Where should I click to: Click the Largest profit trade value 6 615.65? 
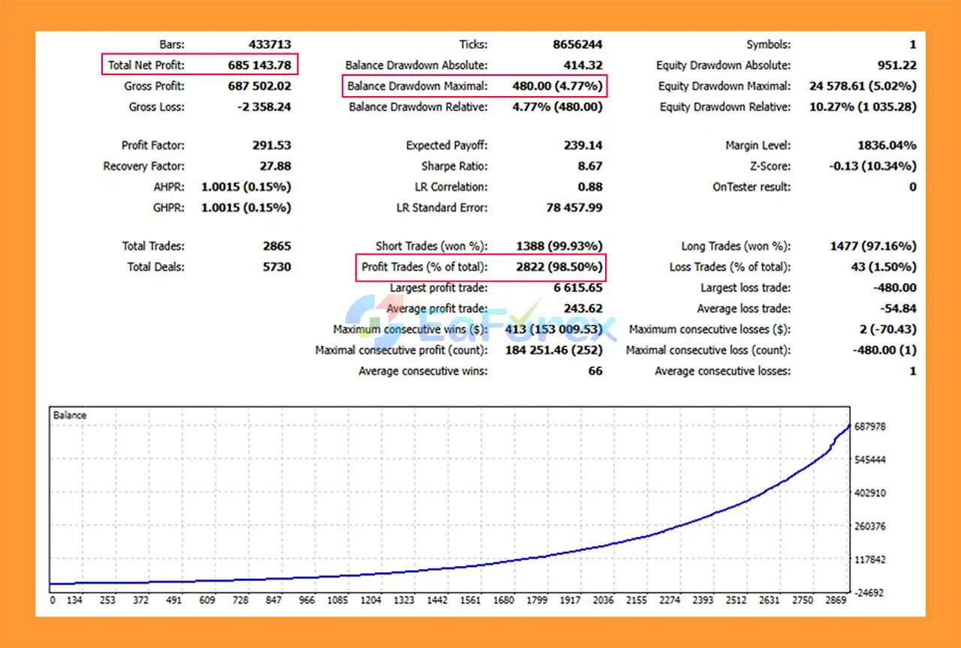(577, 288)
